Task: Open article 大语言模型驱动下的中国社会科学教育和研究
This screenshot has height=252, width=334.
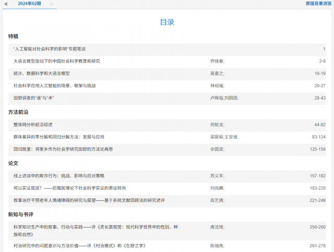Action: click(x=56, y=61)
